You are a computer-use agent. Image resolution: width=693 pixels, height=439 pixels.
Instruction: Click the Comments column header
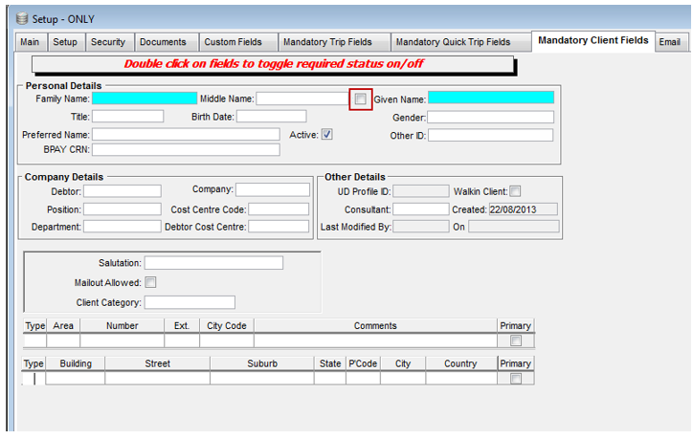[375, 325]
